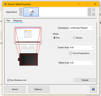This screenshot has height=96, width=101.
Task: Click the black tablet preview image
Action: 28,60
